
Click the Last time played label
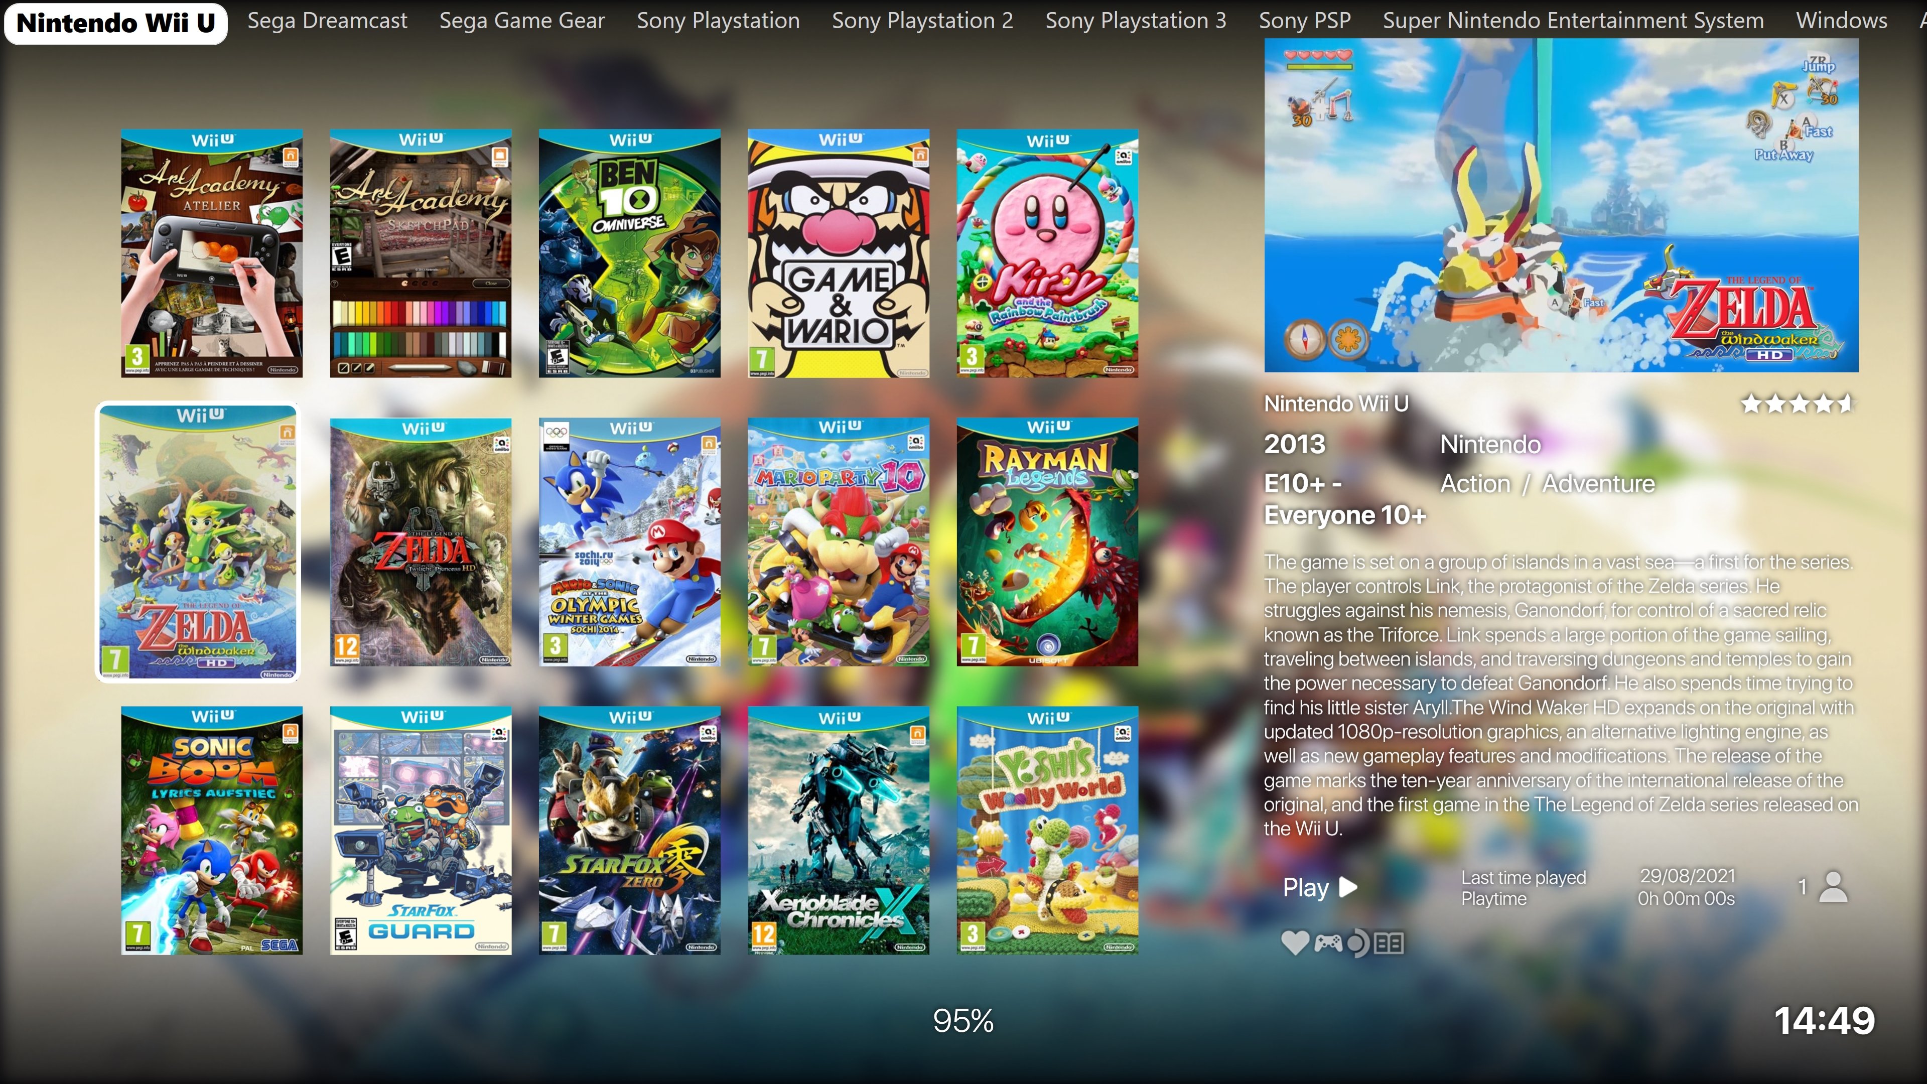(x=1524, y=878)
